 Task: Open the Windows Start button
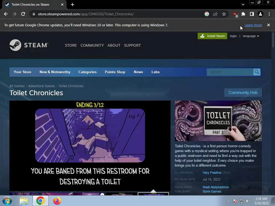click(x=7, y=201)
